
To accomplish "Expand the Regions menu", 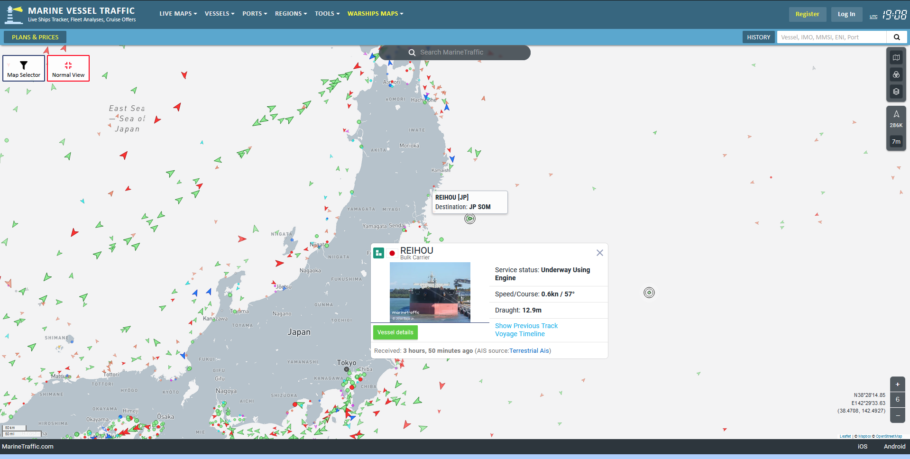I will click(x=291, y=14).
